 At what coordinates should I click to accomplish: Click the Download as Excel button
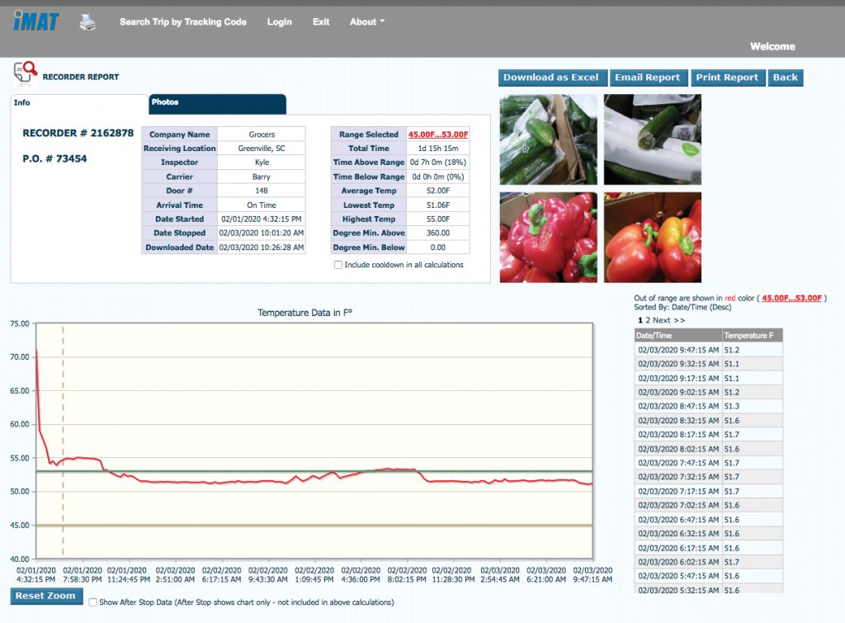[552, 78]
